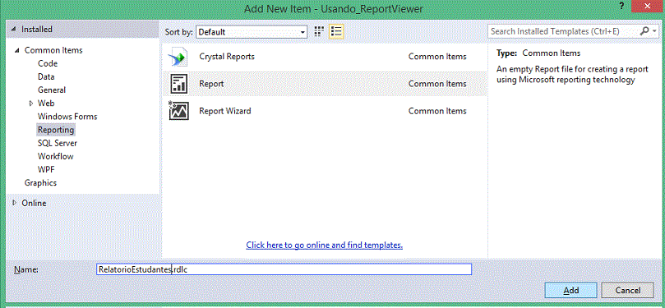Select the Crystal Reports template name
This screenshot has width=665, height=308.
tap(227, 57)
